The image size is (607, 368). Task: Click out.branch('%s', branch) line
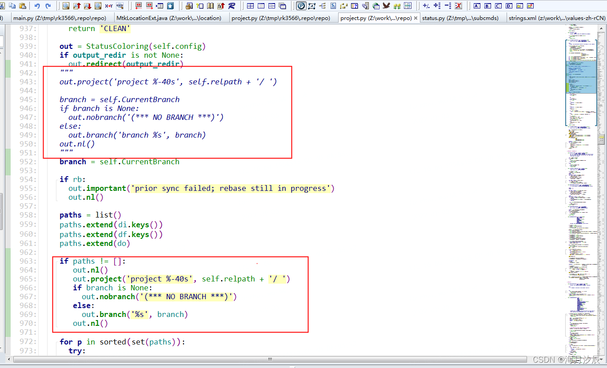135,314
